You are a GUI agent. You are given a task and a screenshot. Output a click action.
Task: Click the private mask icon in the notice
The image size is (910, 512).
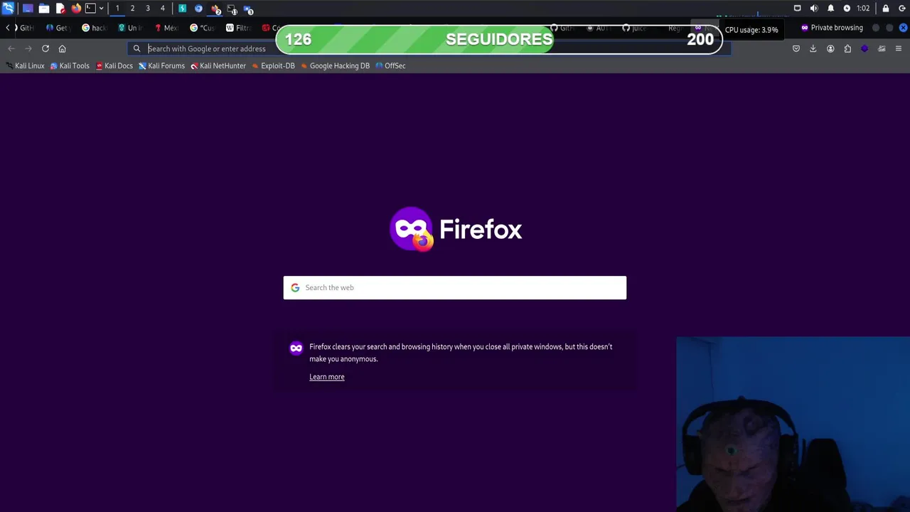click(296, 348)
